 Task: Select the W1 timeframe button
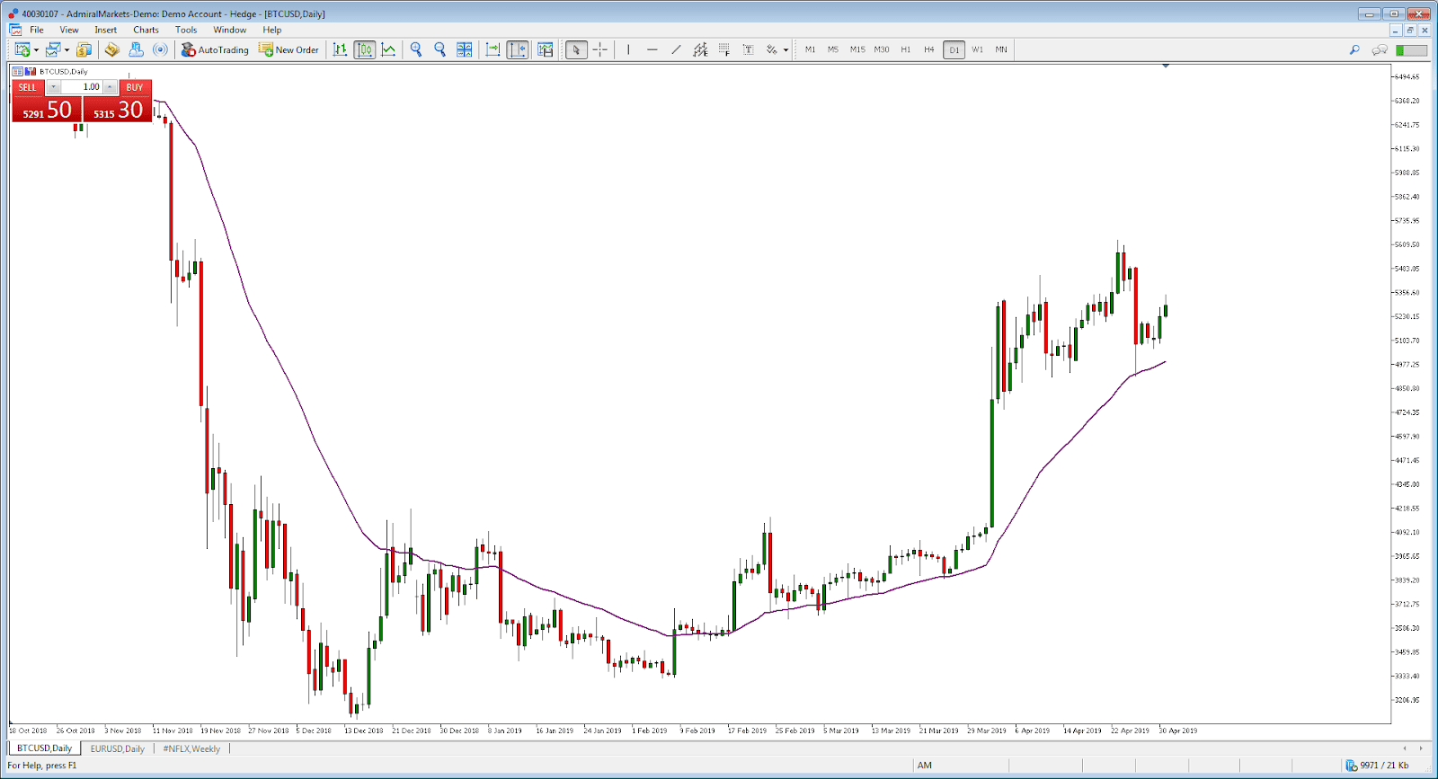977,49
